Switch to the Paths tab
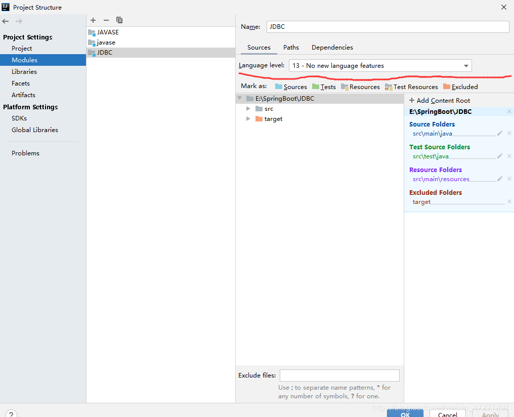Screen dimensions: 514x417 (x=291, y=48)
